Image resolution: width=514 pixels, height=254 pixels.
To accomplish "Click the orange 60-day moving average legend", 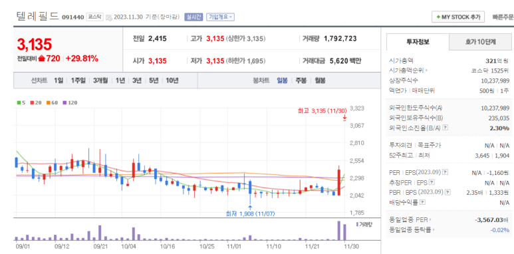I will pyautogui.click(x=52, y=102).
